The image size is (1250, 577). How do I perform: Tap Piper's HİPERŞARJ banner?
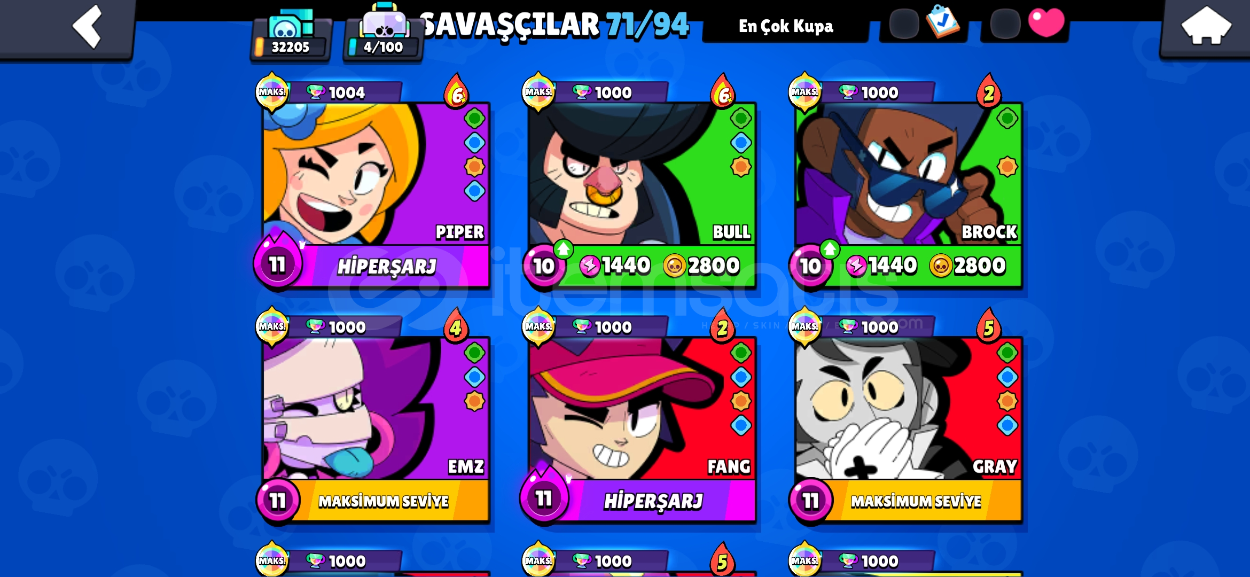coord(387,266)
